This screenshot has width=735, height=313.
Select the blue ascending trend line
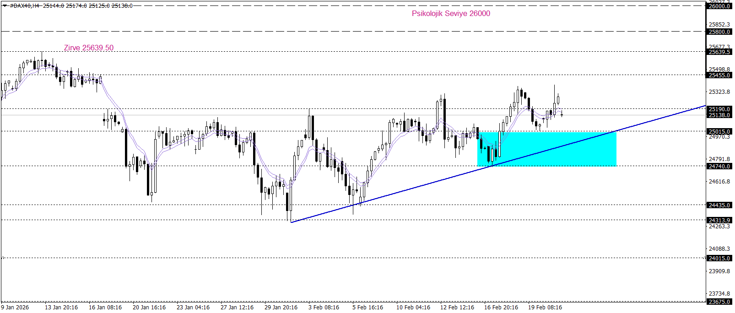498,164
